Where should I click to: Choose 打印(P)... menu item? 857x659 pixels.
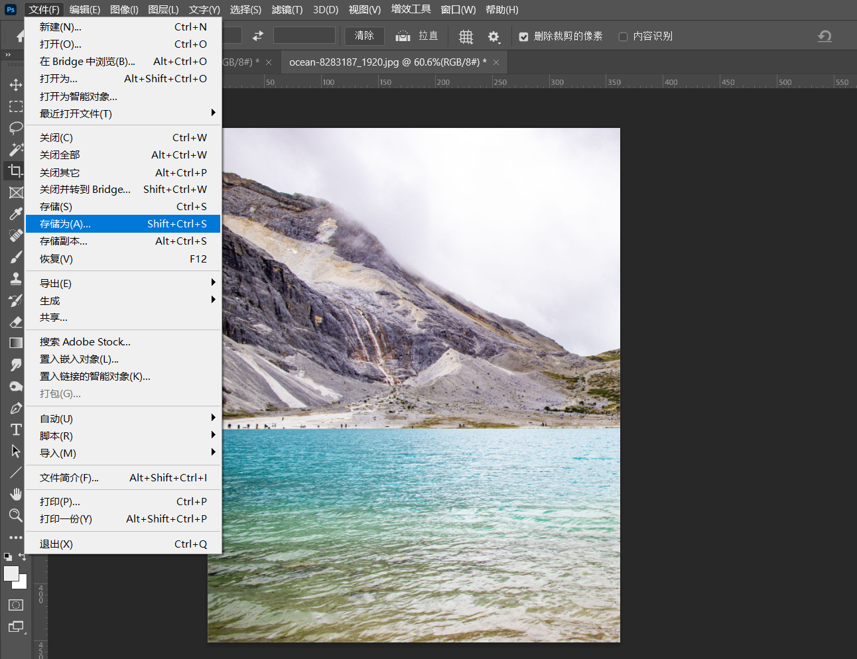click(x=123, y=501)
